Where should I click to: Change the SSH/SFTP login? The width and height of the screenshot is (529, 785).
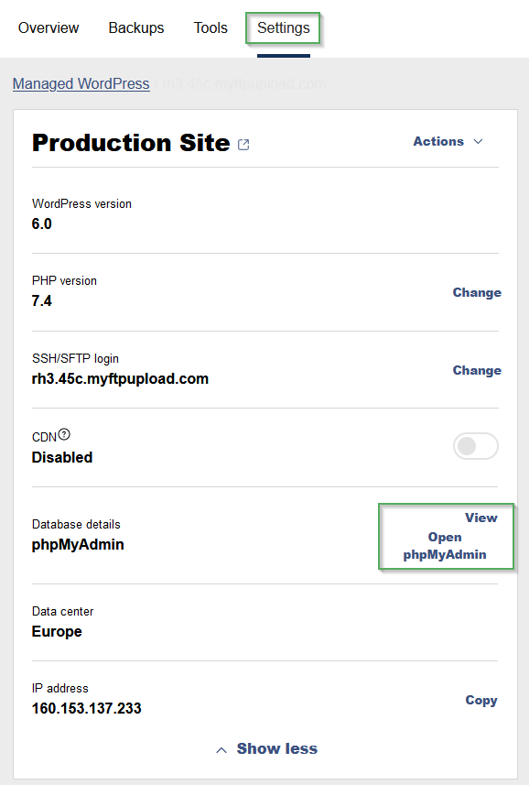[477, 370]
